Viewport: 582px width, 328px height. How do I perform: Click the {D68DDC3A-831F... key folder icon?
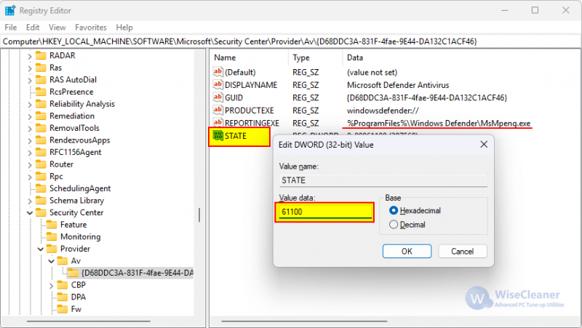(x=73, y=273)
